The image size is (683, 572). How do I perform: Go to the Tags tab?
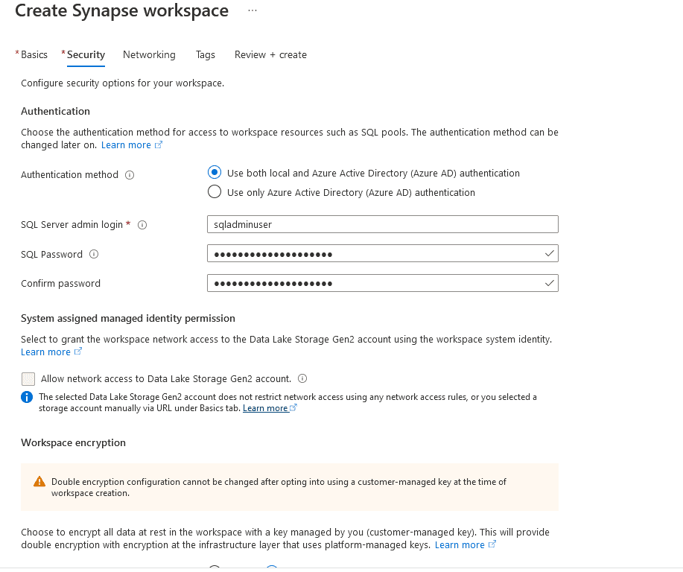click(x=206, y=54)
